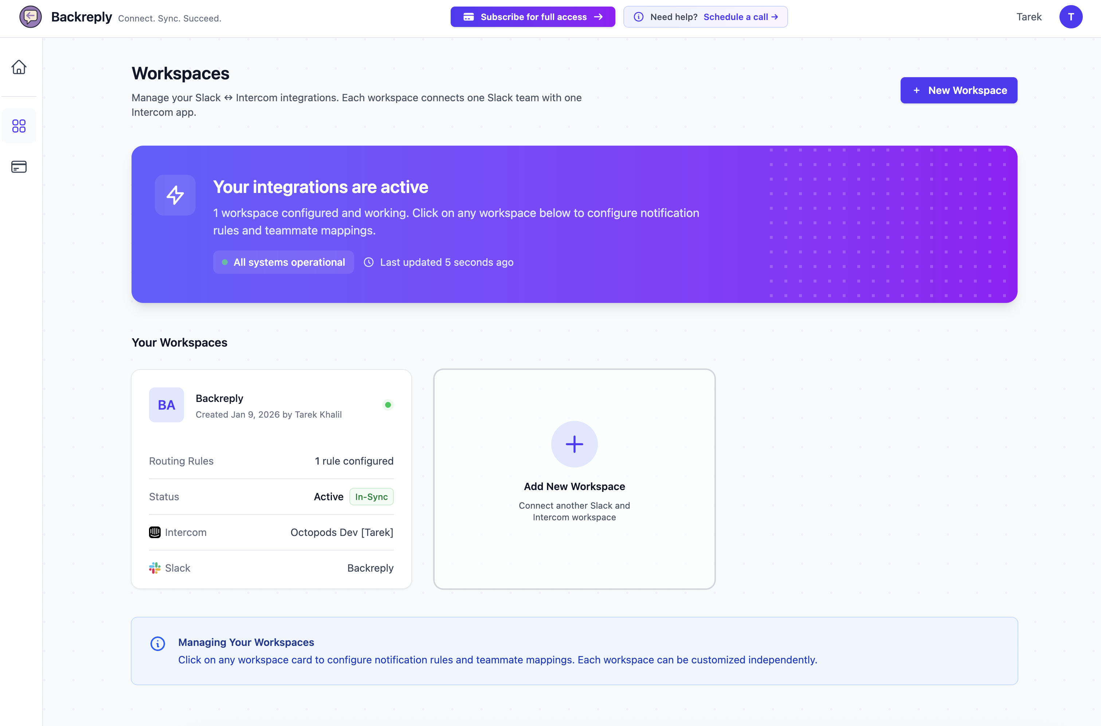Click Subscribe for full access

point(532,17)
